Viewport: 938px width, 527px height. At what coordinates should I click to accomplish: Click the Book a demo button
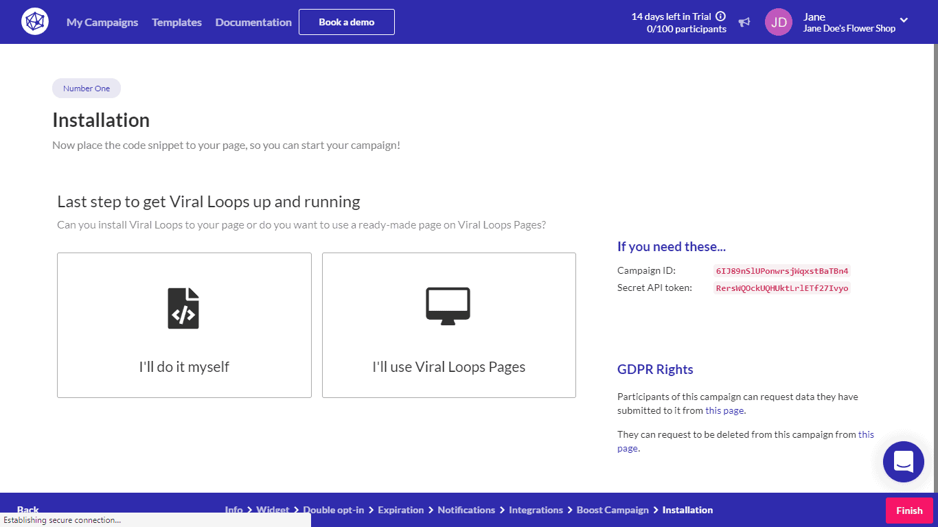coord(347,22)
